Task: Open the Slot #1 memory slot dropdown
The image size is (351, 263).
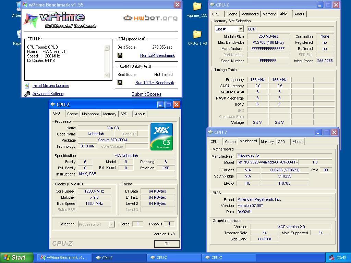Action: click(x=240, y=29)
